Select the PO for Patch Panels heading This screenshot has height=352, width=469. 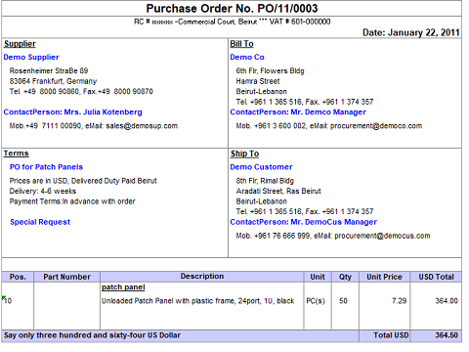pos(46,167)
